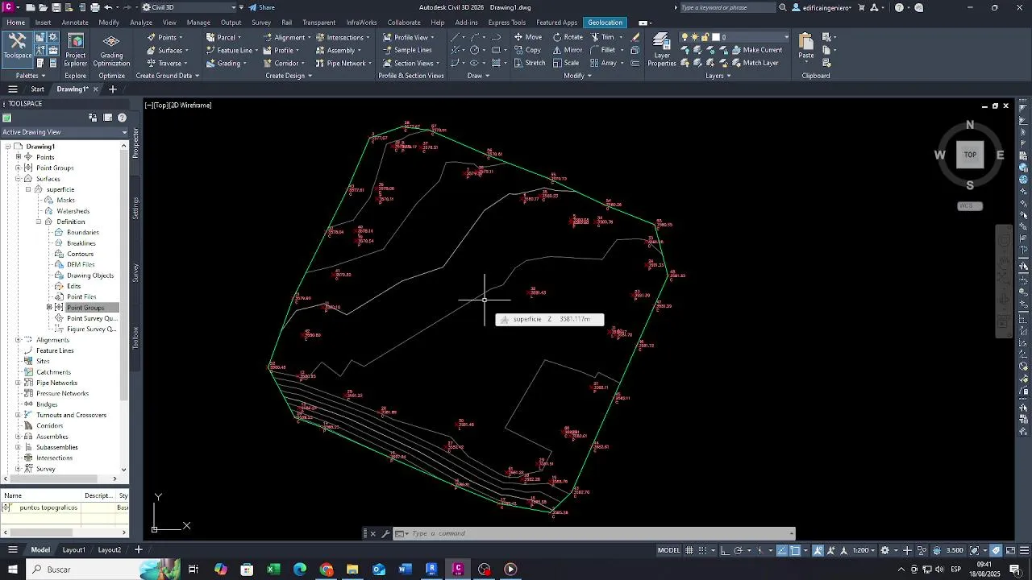Open the Profile View dropdown
The image size is (1032, 580).
pyautogui.click(x=410, y=37)
